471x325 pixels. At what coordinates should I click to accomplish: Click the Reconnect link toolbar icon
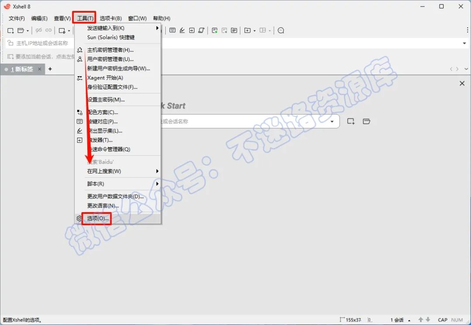coord(48,30)
